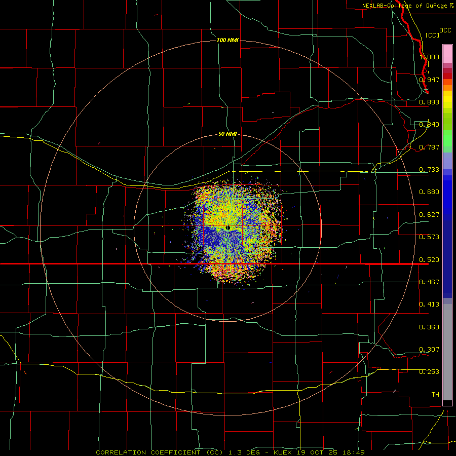
Task: Click the 0.893 scale value
Action: 429,102
